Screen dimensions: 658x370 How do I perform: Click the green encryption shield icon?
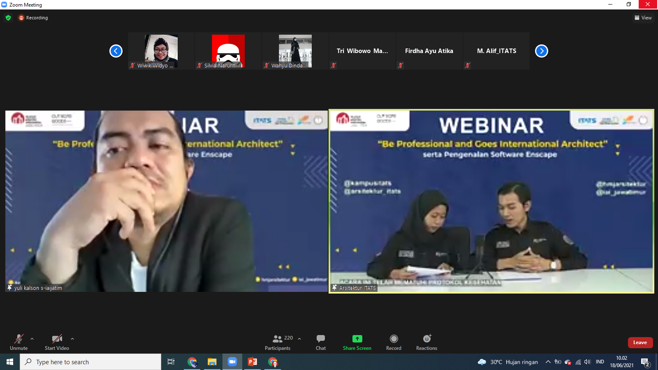coord(8,18)
